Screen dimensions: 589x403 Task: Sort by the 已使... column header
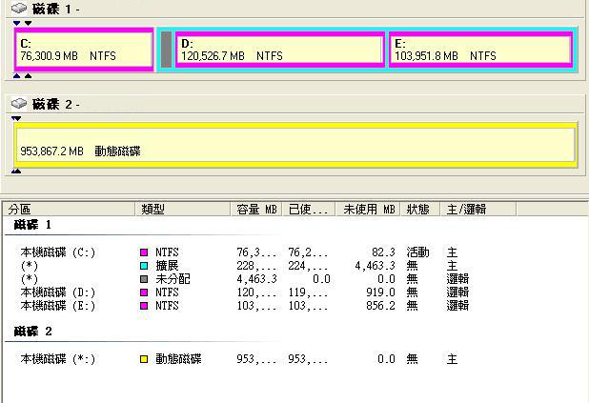(309, 210)
